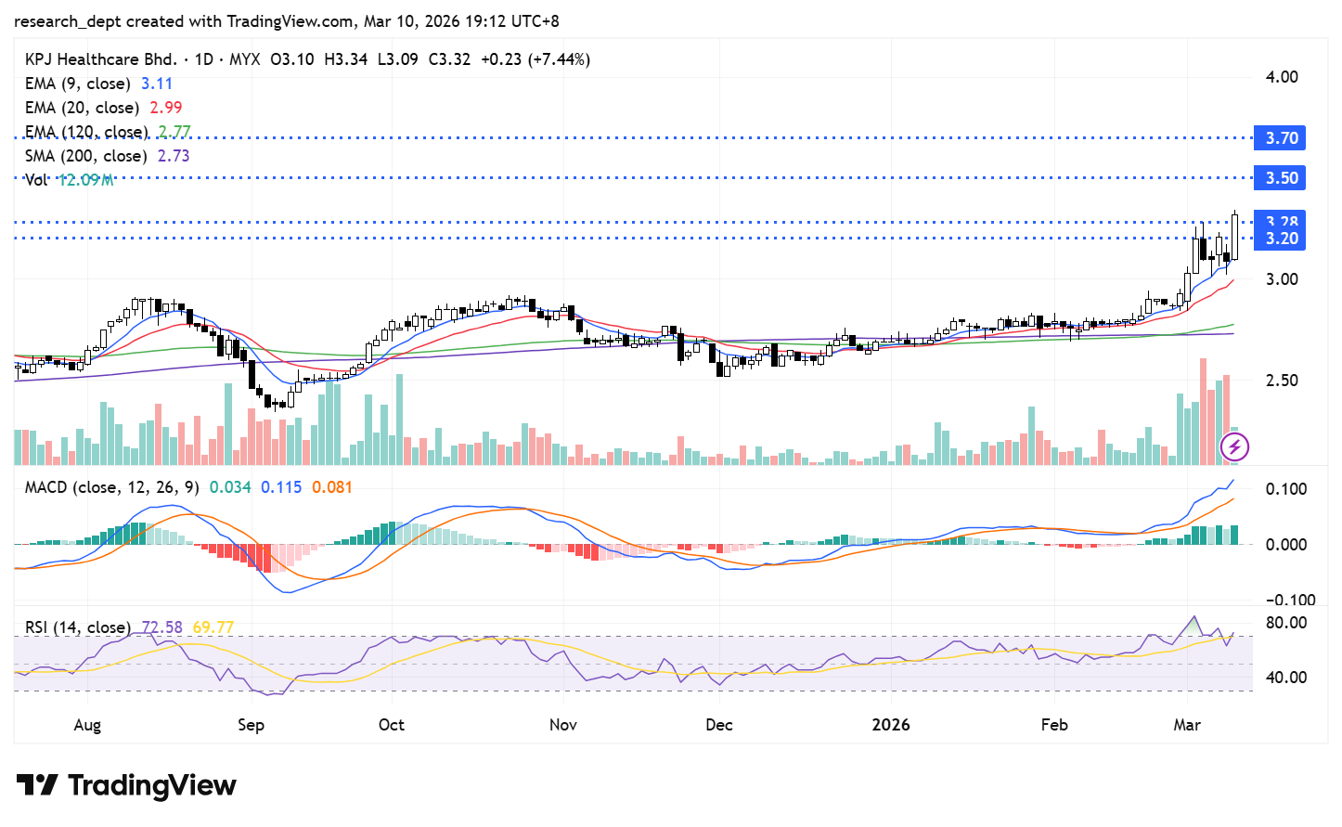This screenshot has height=827, width=1342.
Task: Select the 3.70 price level label
Action: (x=1281, y=138)
